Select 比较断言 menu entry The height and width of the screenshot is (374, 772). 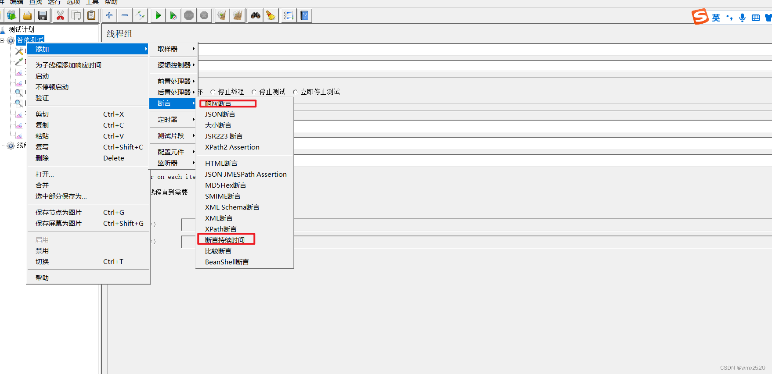[x=245, y=251]
